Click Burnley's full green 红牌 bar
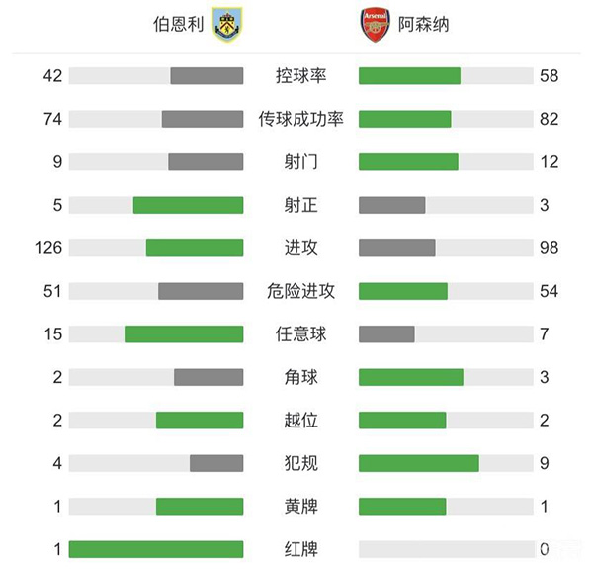The width and height of the screenshot is (593, 569). pyautogui.click(x=156, y=549)
